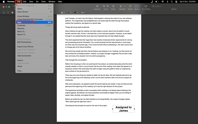Select Close Window menu item
The image size is (198, 124).
[x=34, y=16]
